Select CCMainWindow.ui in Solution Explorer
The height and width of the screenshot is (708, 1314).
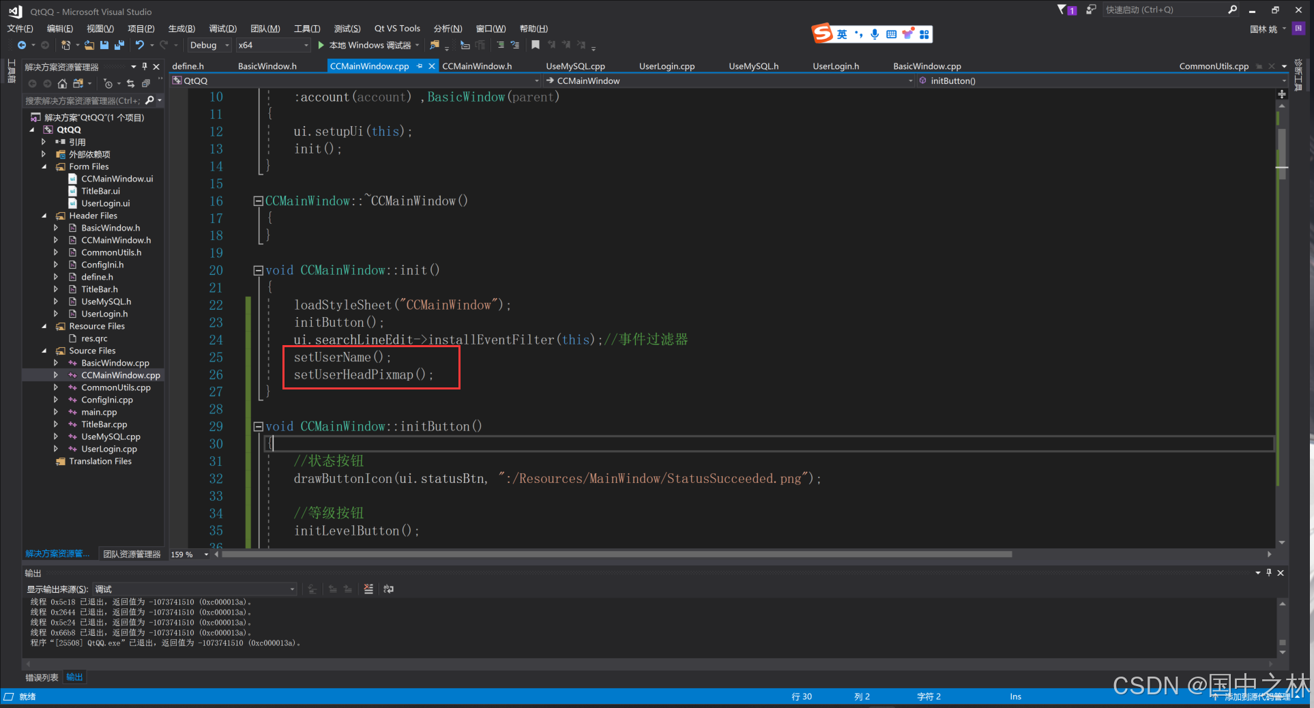[117, 179]
